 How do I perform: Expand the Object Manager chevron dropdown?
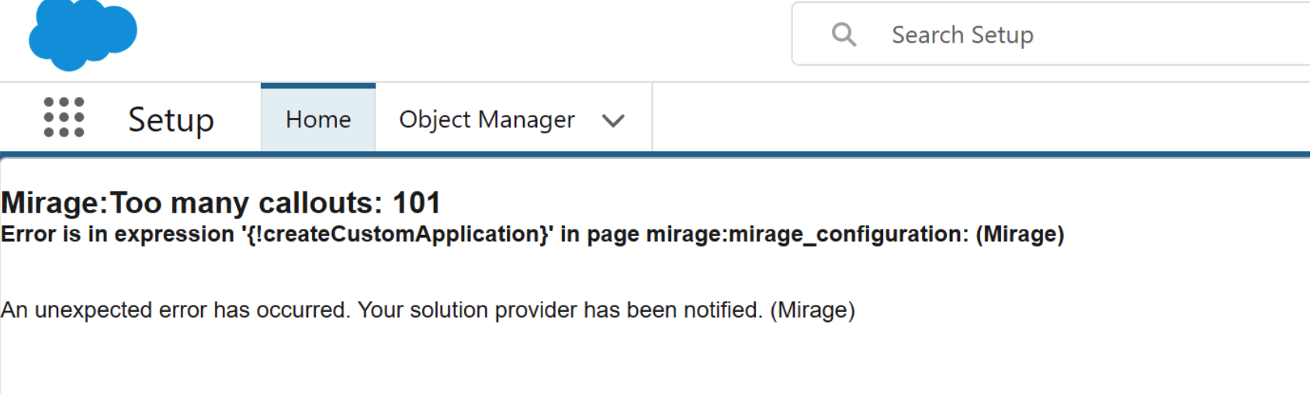[x=613, y=120]
